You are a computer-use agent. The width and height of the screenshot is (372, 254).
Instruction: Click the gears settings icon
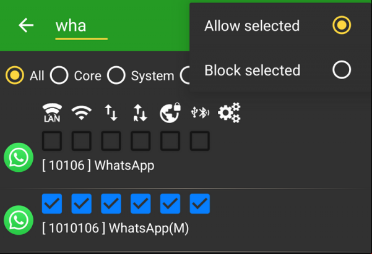229,112
